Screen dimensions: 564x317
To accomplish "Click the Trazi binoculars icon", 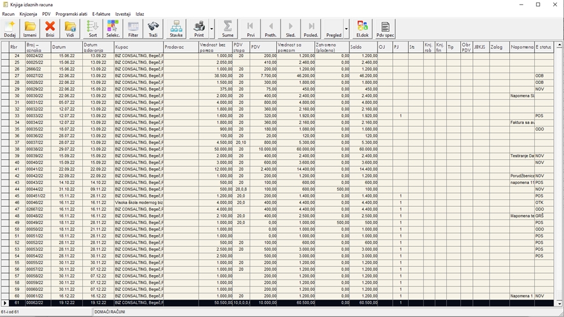I will click(x=153, y=29).
